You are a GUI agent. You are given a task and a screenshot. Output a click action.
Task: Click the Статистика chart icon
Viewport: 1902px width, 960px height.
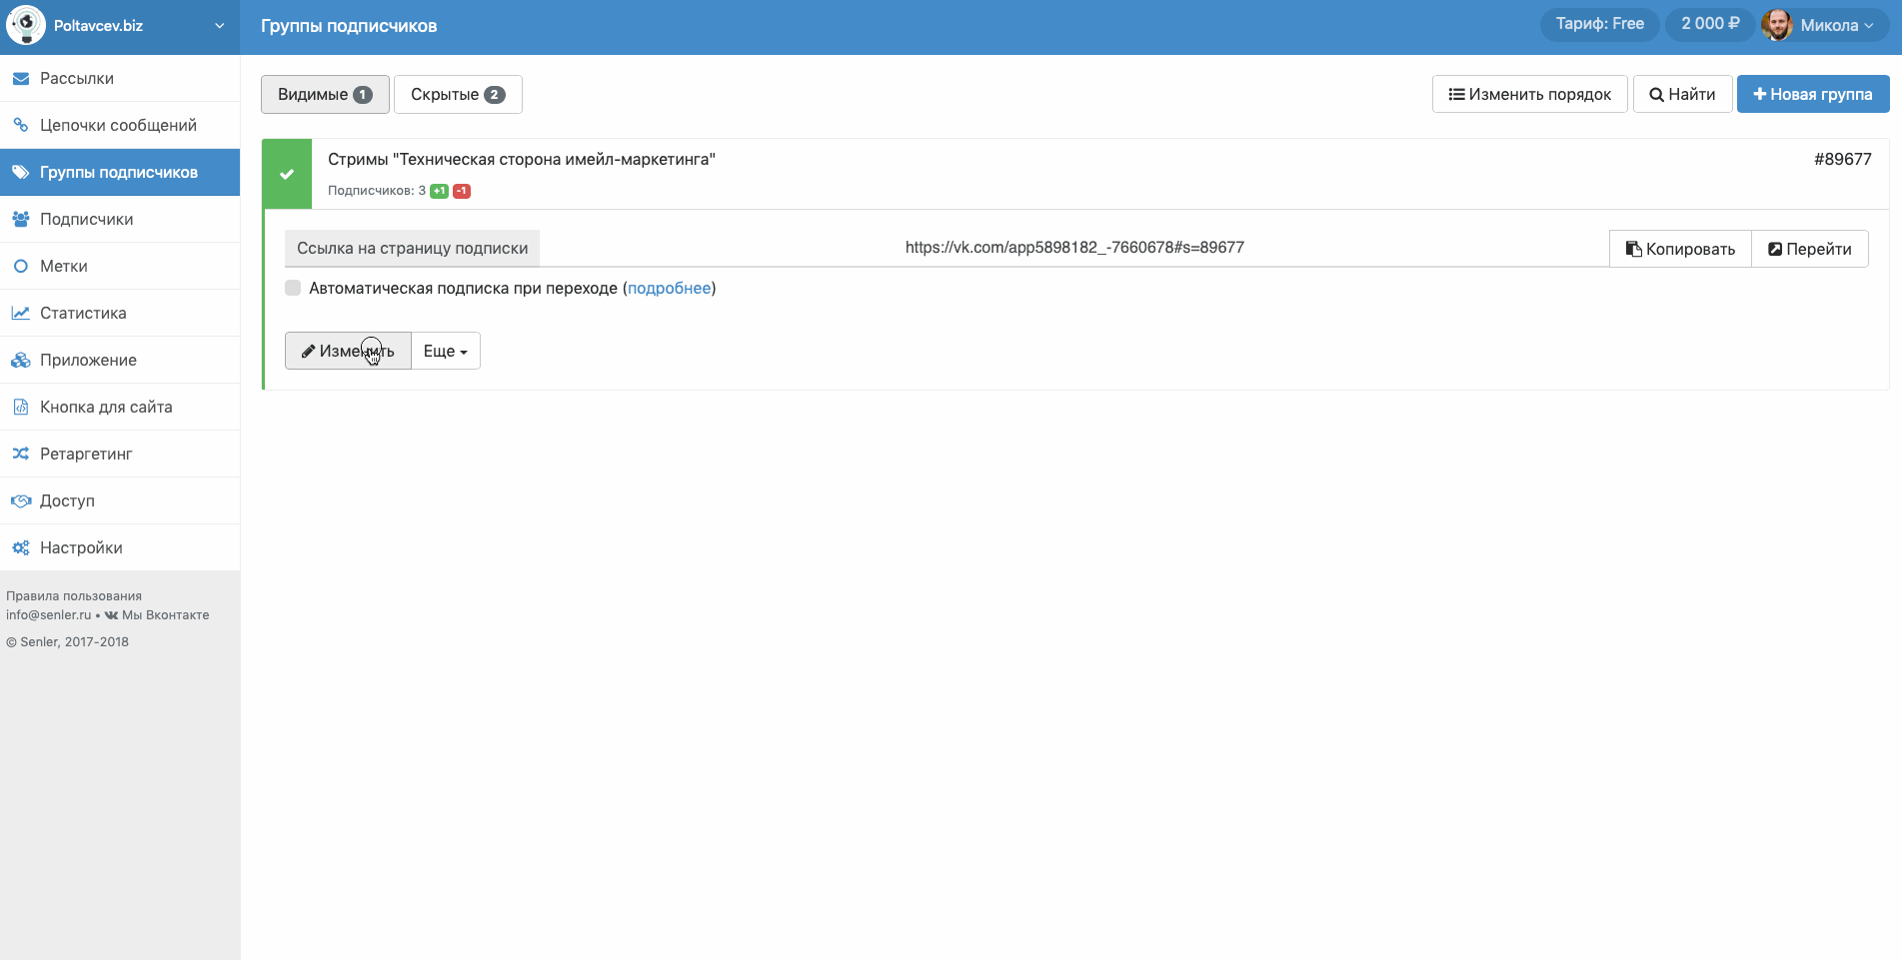coord(20,314)
